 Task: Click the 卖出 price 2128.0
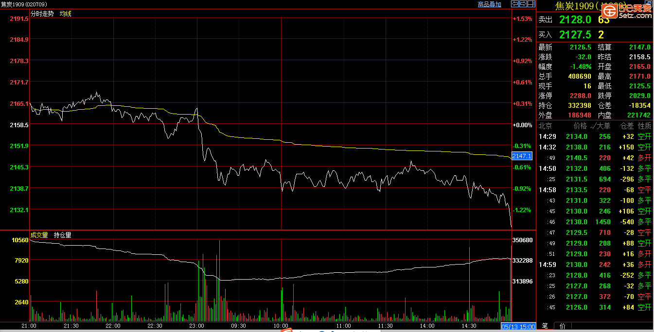[575, 19]
